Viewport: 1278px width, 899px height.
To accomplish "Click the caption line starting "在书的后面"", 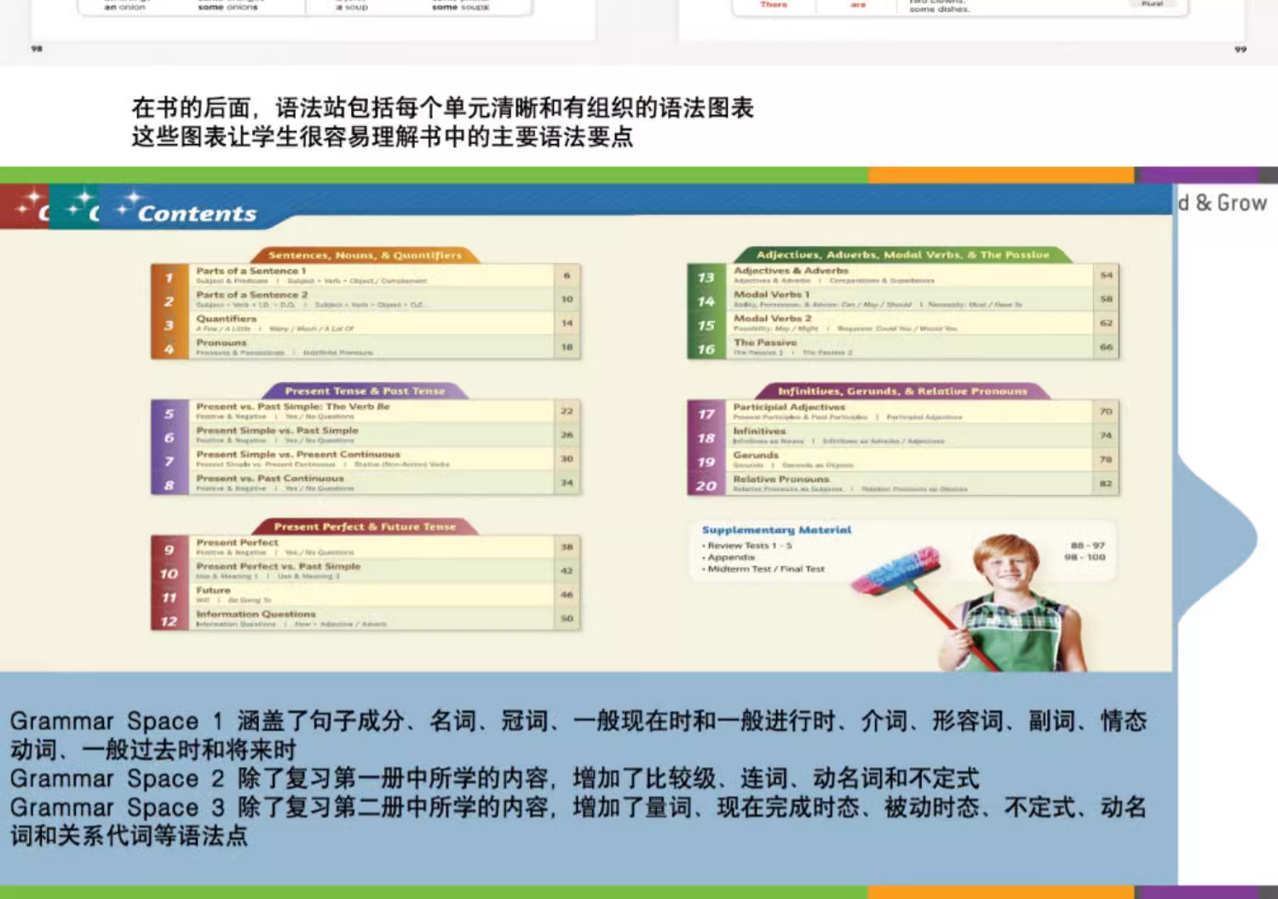I will (x=443, y=108).
